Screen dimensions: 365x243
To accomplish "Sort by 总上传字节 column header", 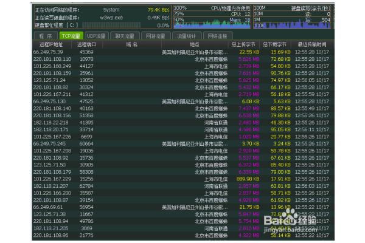I will point(243,45).
